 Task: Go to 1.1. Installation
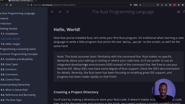[x=9, y=34]
